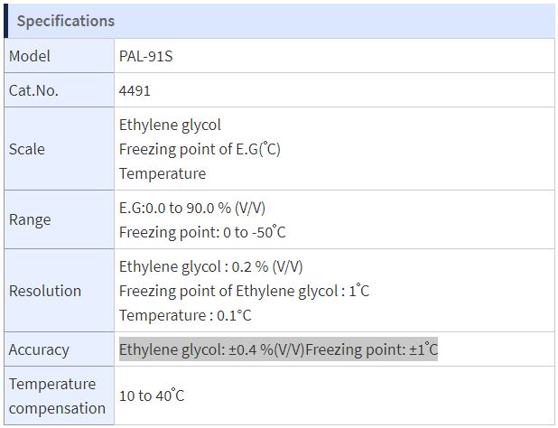
Task: Click the Cat.No. label cell
Action: pyautogui.click(x=59, y=90)
